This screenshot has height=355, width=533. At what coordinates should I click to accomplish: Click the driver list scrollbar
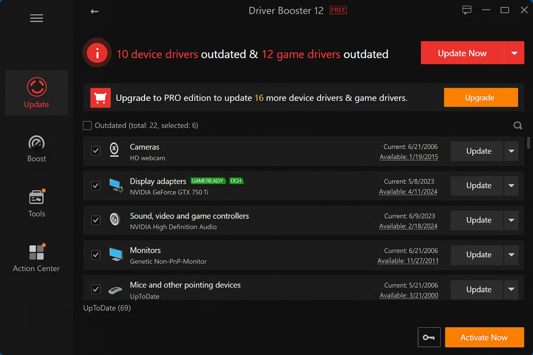click(528, 143)
